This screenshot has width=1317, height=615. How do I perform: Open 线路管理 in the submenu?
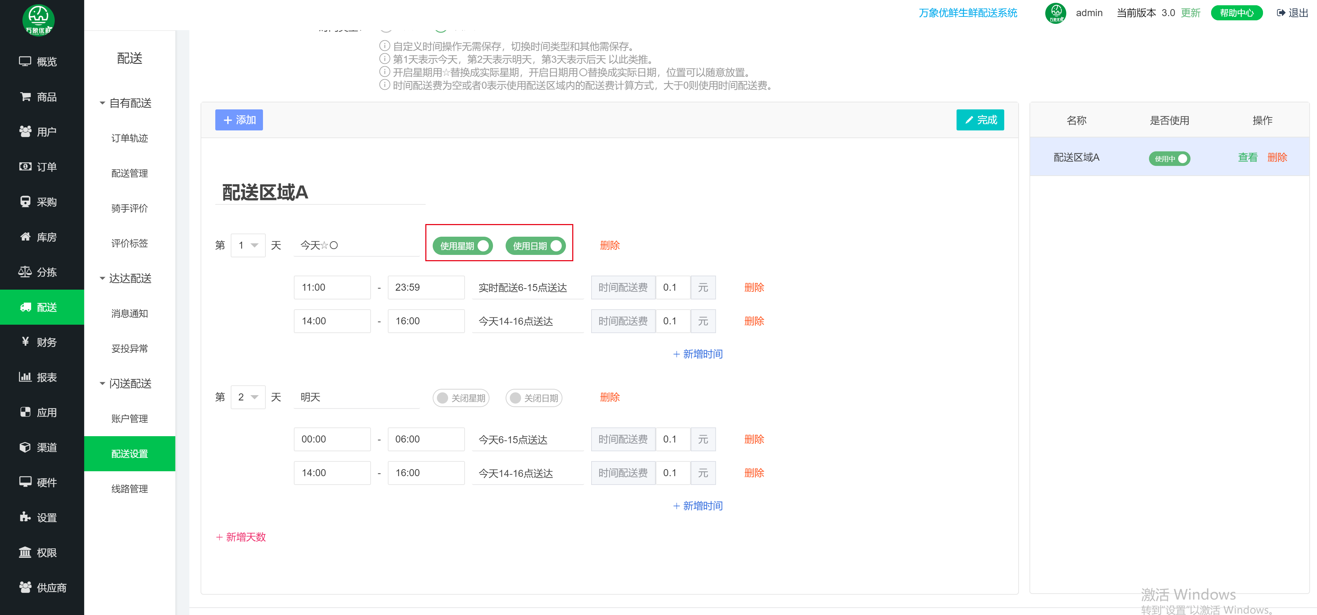[x=129, y=489]
